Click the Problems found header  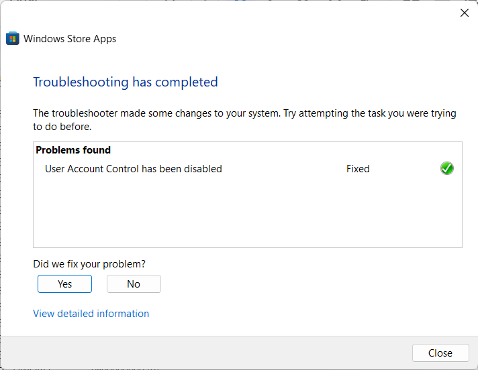pos(73,150)
